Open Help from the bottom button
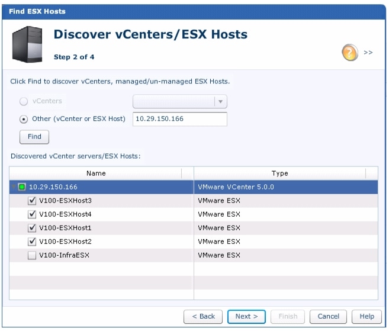Screen dimensions: 389x331 tap(367, 317)
